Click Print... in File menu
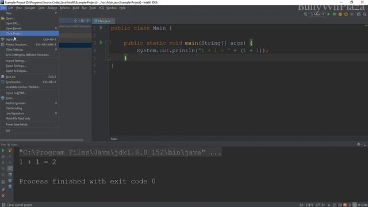Screen dimensions: 368x207 click(29, 98)
